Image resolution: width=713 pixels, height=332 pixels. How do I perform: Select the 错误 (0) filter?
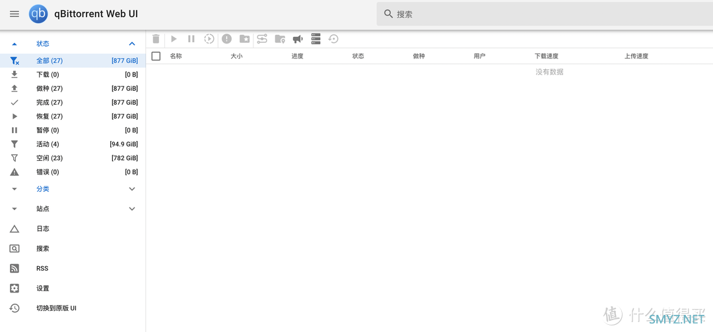click(x=73, y=172)
